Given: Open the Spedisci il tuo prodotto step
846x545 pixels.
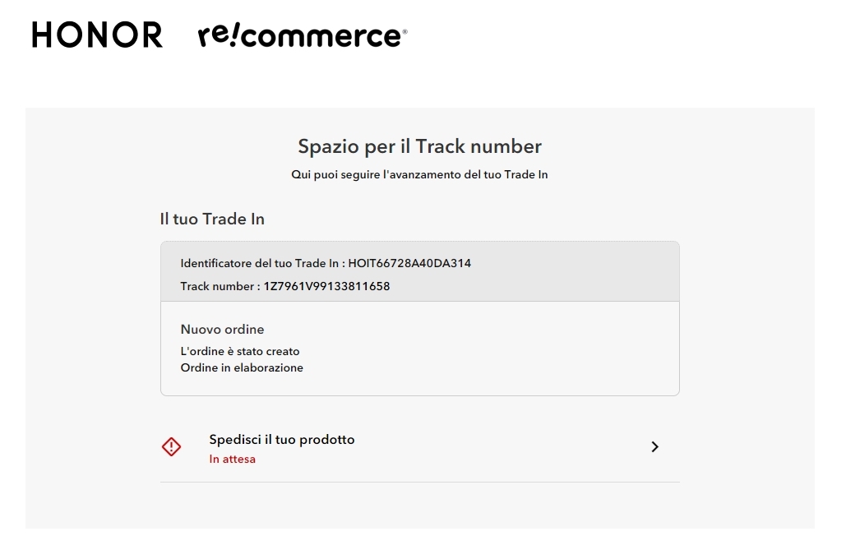Looking at the screenshot, I should point(282,440).
